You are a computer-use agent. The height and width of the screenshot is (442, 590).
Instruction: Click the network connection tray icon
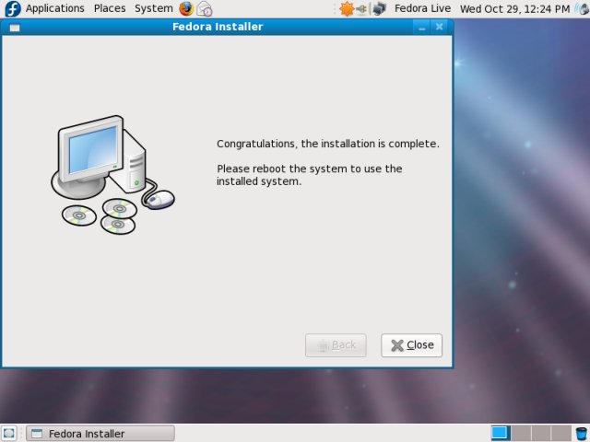pos(379,8)
